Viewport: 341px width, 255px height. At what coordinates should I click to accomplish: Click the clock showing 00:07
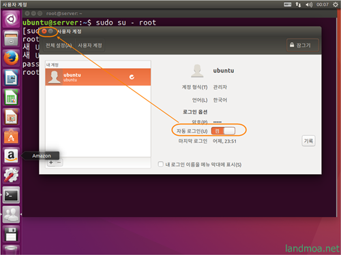tap(323, 5)
